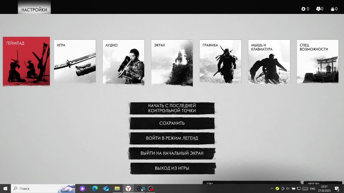Viewport: 344px width, 193px height.
Task: Select the Геймпад settings card
Action: [26, 61]
